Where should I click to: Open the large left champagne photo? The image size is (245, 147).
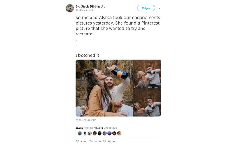104,88
